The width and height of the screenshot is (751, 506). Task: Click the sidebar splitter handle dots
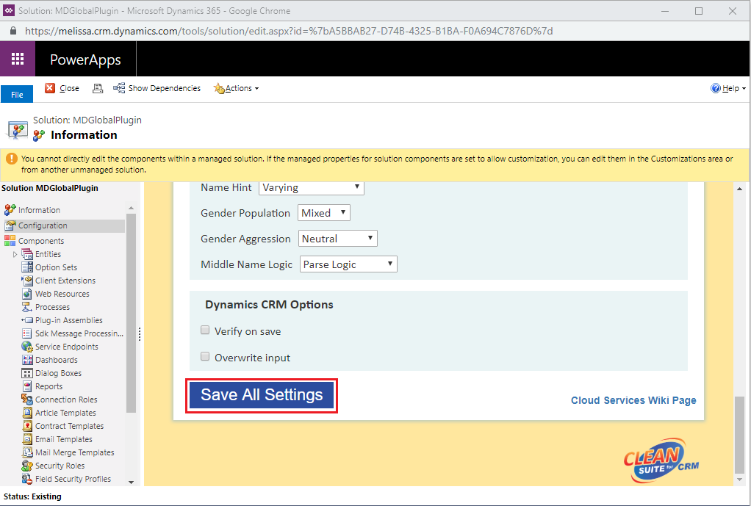[140, 333]
